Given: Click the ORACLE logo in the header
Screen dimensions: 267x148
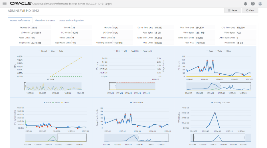Looking at the screenshot, I should [21, 3].
